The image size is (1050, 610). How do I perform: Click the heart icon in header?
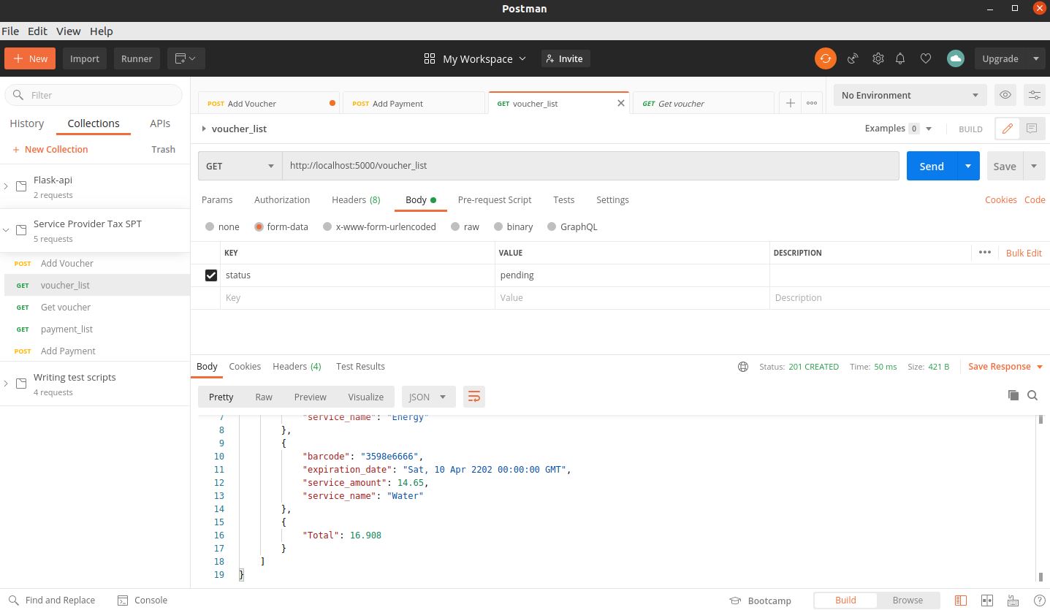[x=926, y=58]
